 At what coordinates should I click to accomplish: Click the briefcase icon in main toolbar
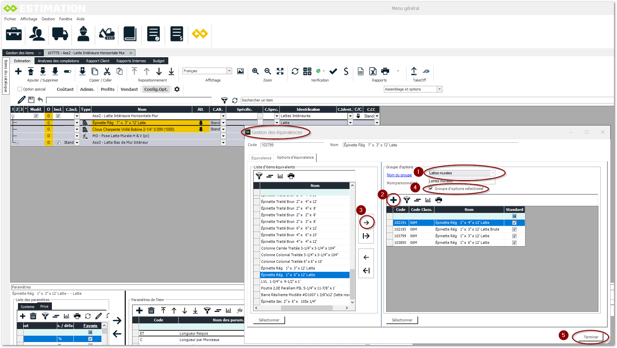point(14,34)
